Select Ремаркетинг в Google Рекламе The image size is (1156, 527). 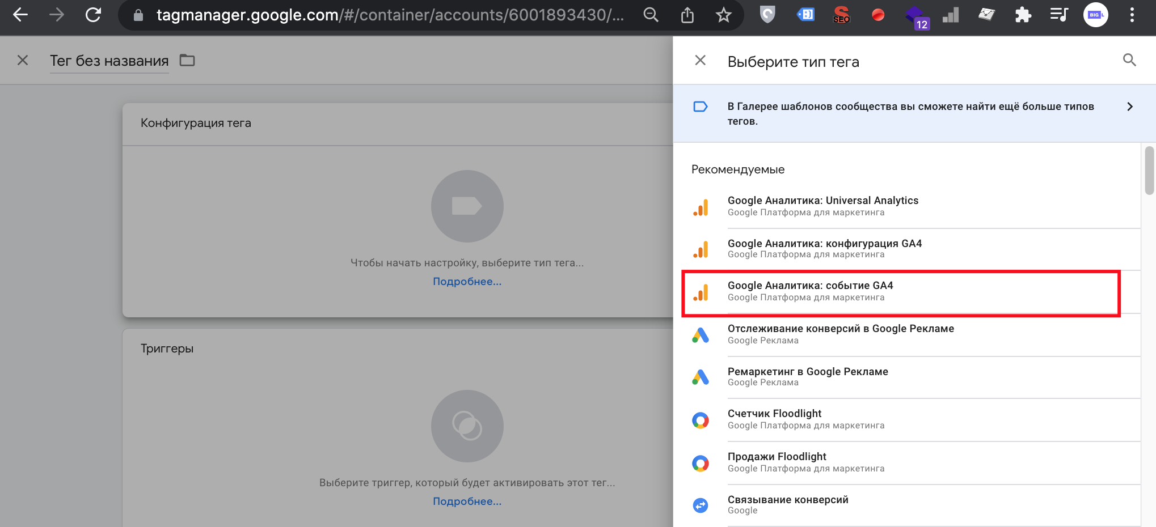click(x=807, y=377)
